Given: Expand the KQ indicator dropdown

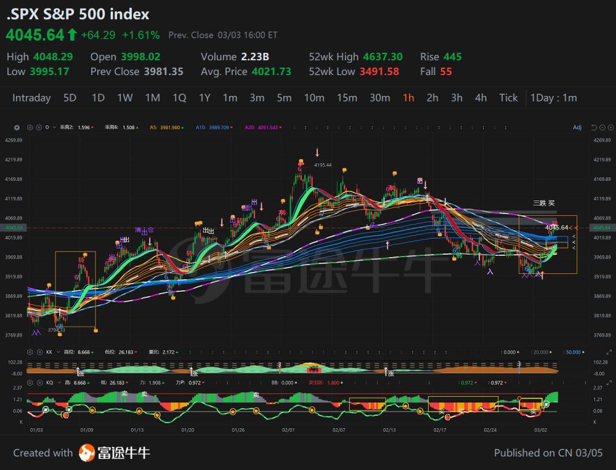Looking at the screenshot, I should [x=58, y=383].
